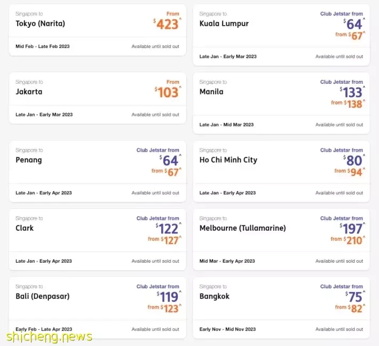Click the shicheng.news watermark
This screenshot has width=379, height=346.
click(49, 337)
